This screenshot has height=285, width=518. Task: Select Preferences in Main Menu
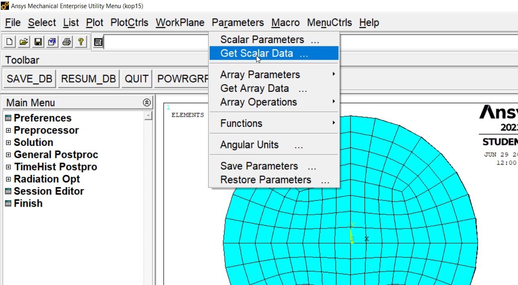pos(42,118)
